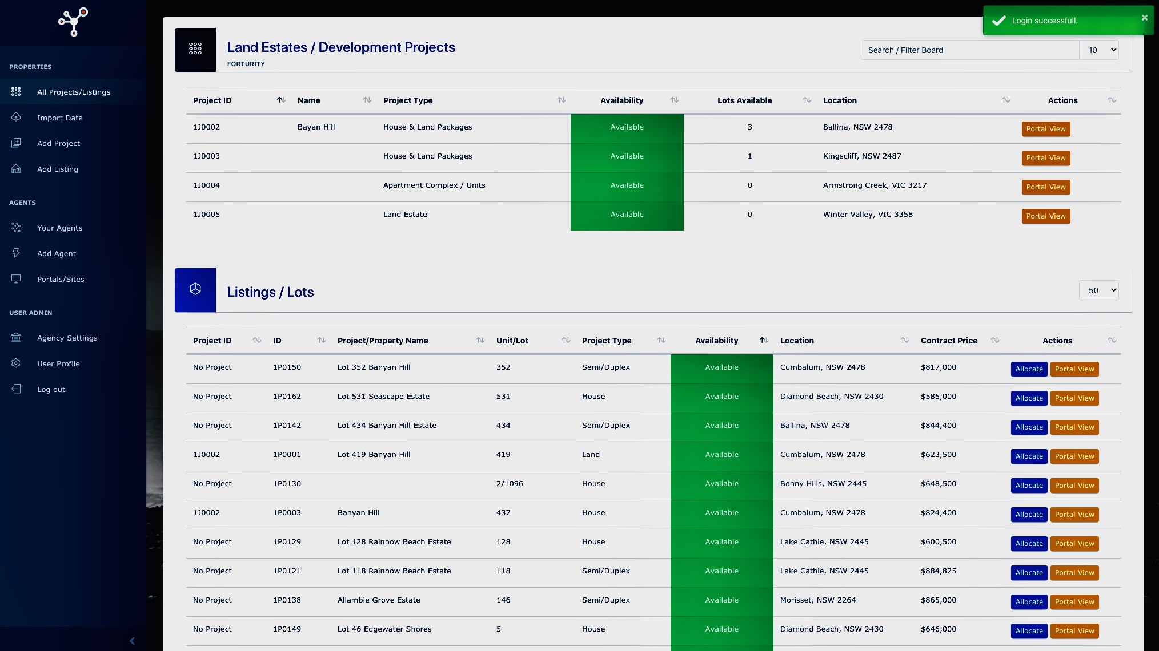The width and height of the screenshot is (1159, 651).
Task: Collapse the sidebar with bottom chevron
Action: coord(132,641)
